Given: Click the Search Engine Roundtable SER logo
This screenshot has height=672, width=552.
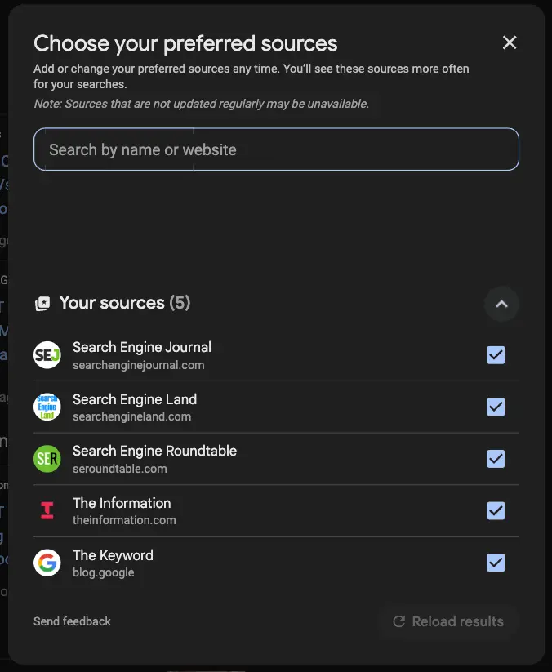Looking at the screenshot, I should click(47, 458).
